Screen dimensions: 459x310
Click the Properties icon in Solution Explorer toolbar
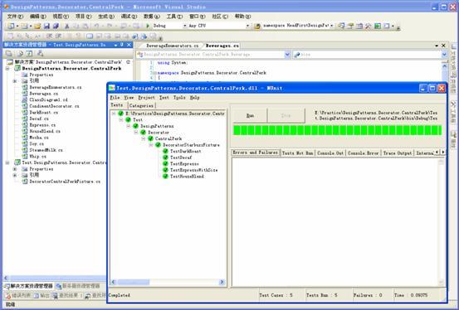pos(9,53)
